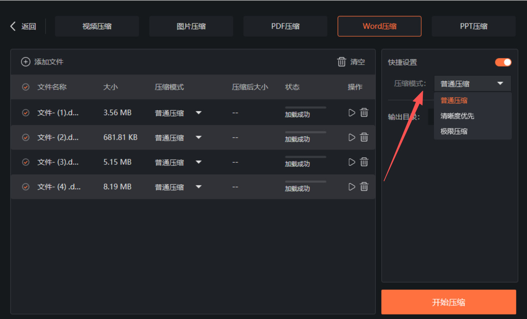Click the 8.19 MB size cell

(117, 186)
